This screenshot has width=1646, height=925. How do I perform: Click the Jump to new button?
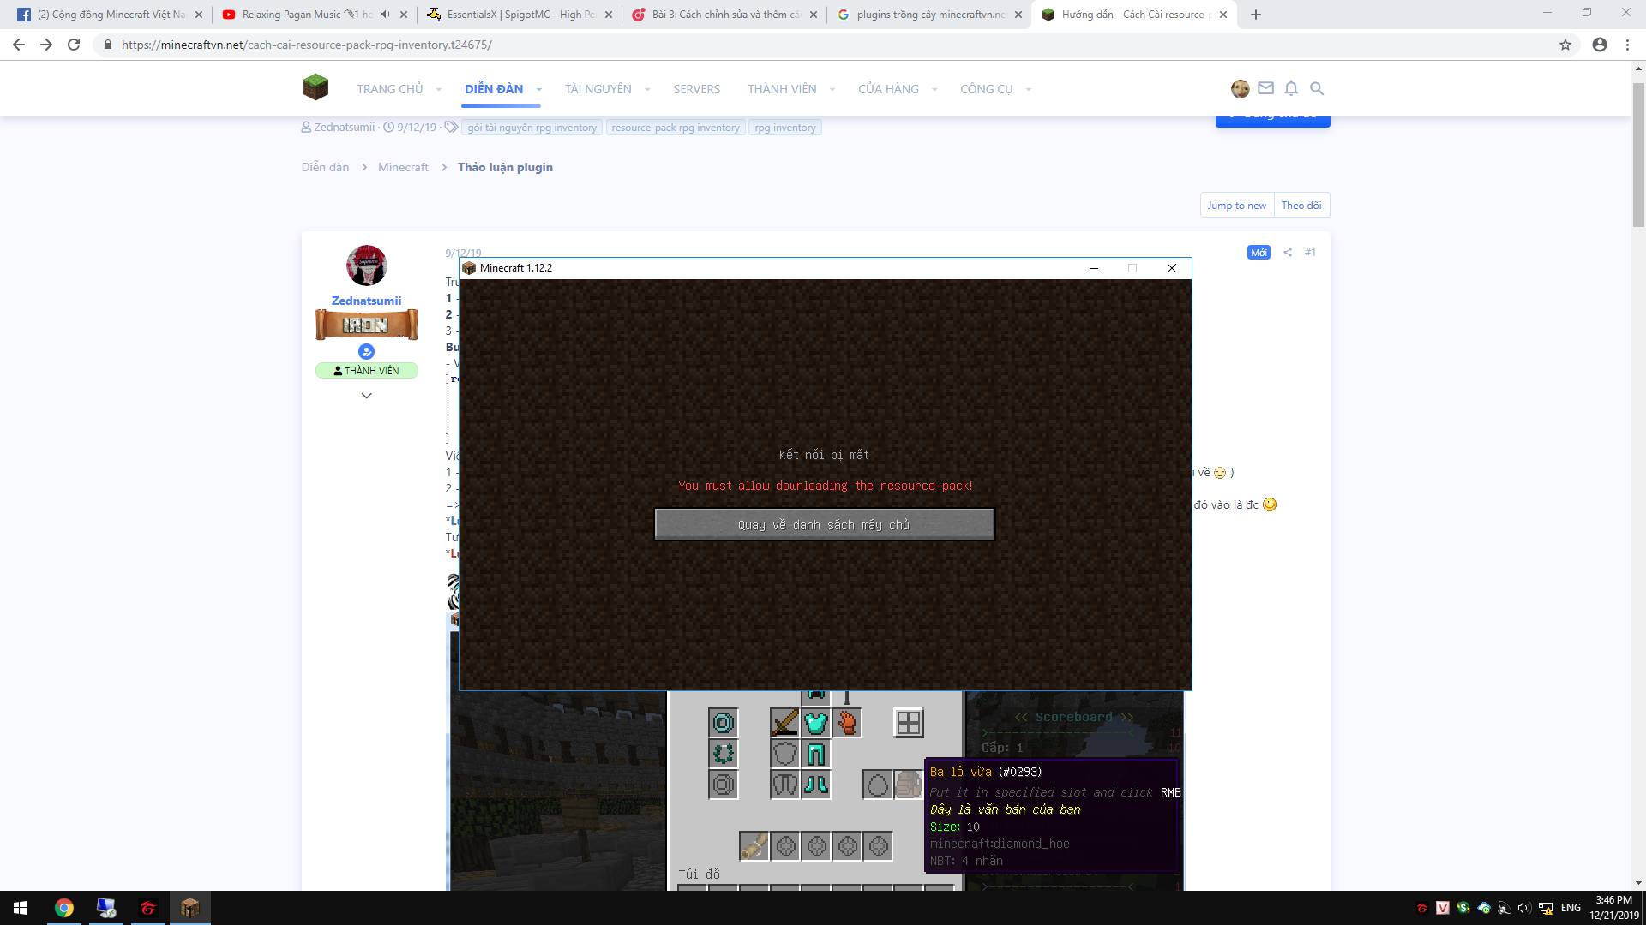[1236, 206]
